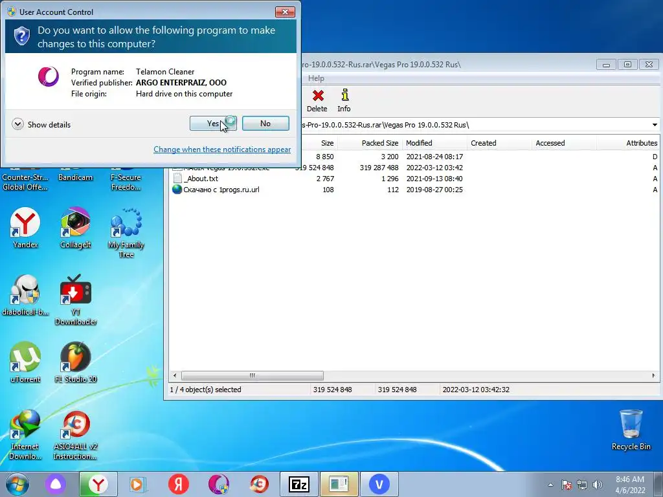Open the Windows Start menu

[x=17, y=484]
